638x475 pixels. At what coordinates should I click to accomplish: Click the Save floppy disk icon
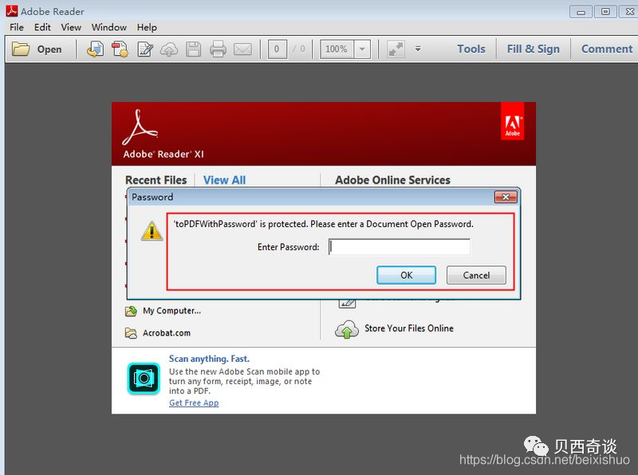pos(193,49)
